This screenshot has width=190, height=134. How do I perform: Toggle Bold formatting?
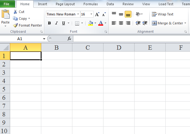point(50,23)
